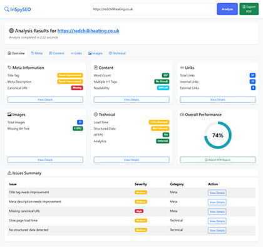
Task: Switch to the Technical tab
Action: (117, 53)
